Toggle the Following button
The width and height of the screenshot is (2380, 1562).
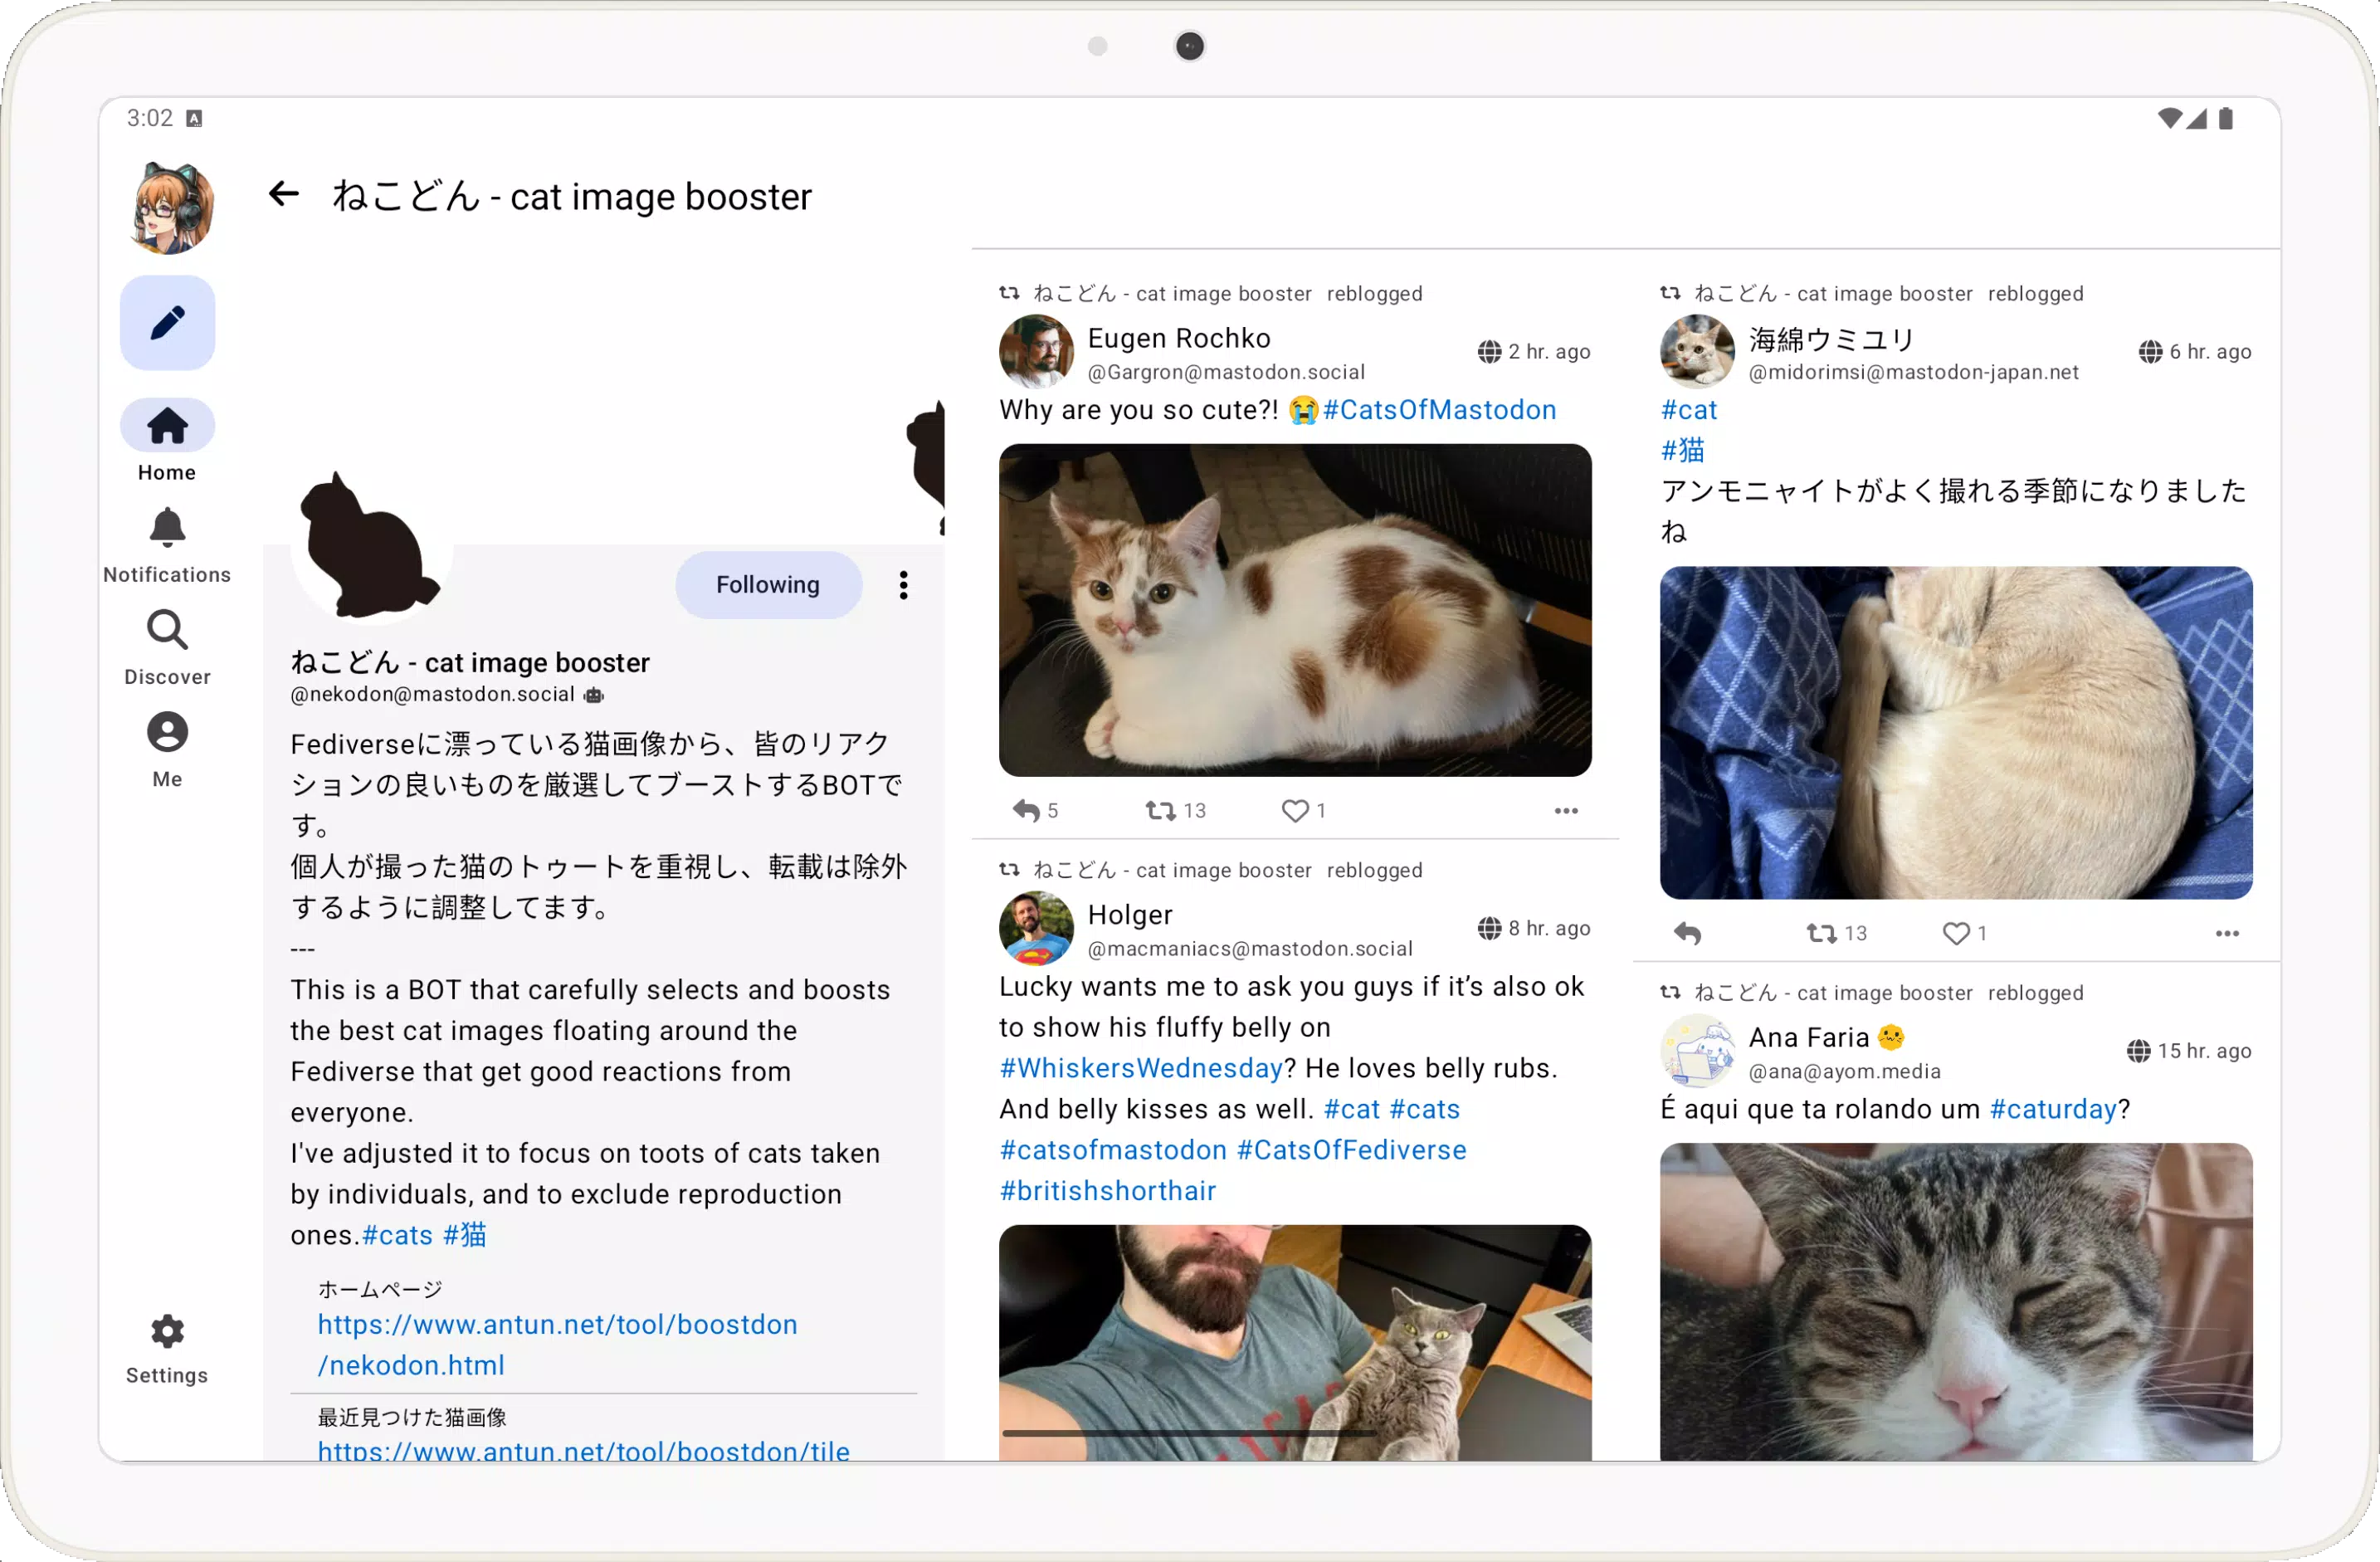(768, 585)
